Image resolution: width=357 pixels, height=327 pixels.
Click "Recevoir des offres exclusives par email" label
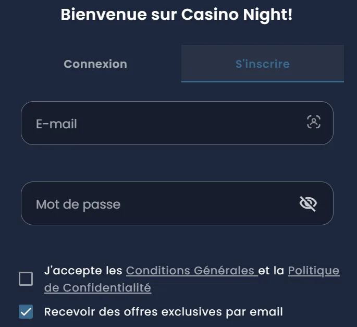tap(163, 312)
